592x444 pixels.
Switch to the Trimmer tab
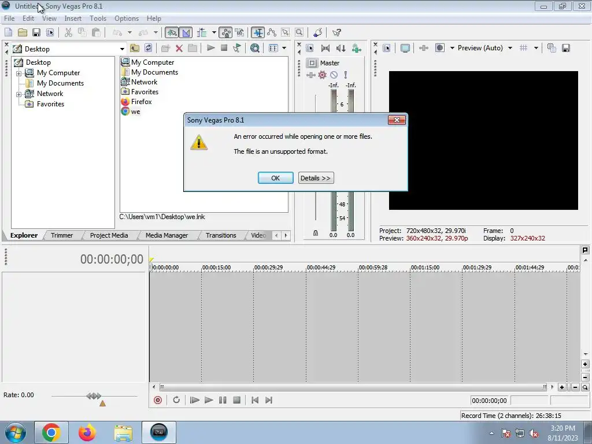point(61,235)
